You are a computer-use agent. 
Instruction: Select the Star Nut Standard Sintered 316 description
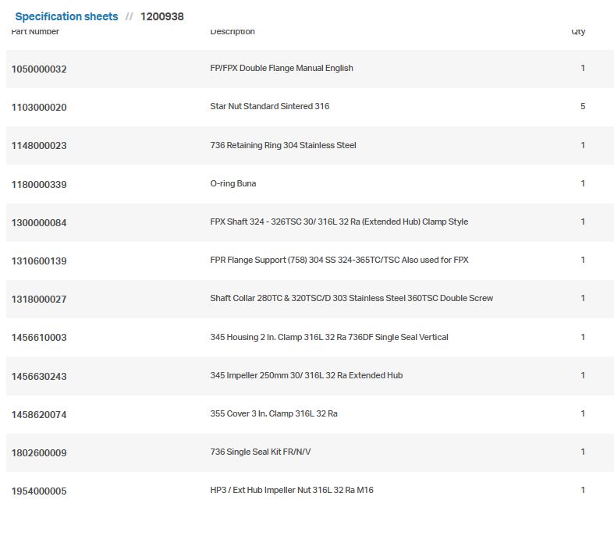click(x=270, y=106)
